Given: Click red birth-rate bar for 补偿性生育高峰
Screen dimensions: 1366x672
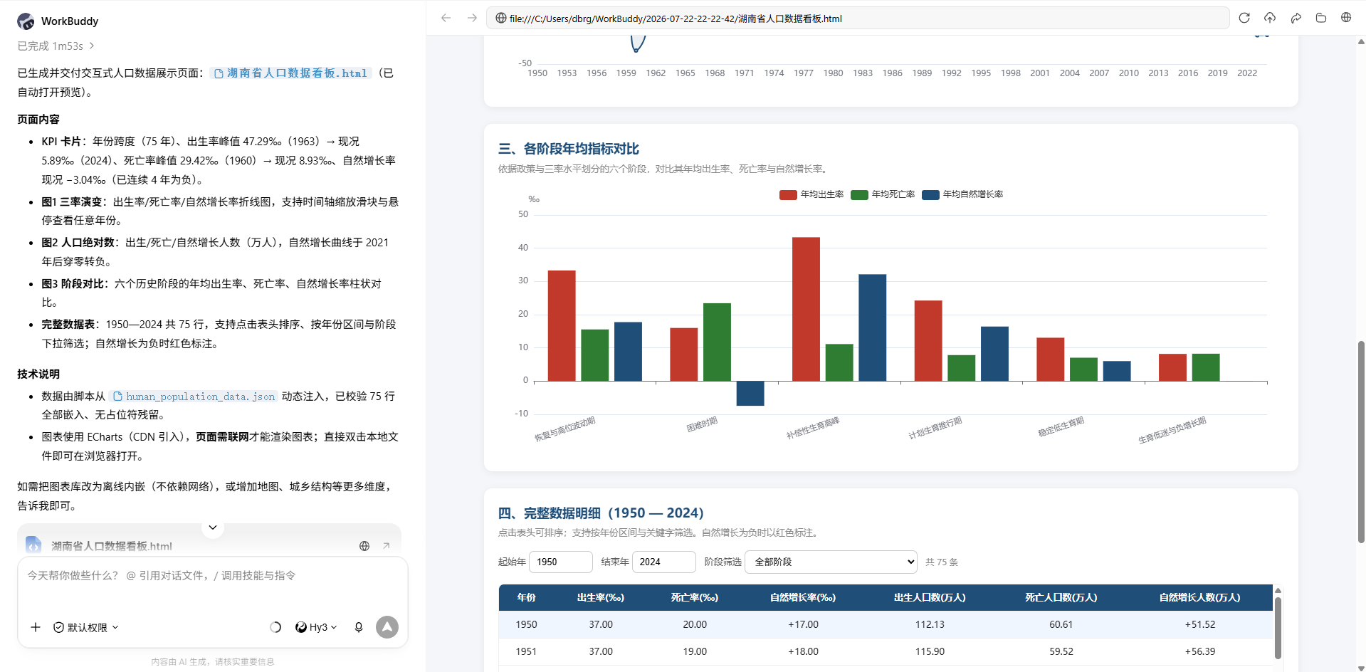Looking at the screenshot, I should (806, 309).
